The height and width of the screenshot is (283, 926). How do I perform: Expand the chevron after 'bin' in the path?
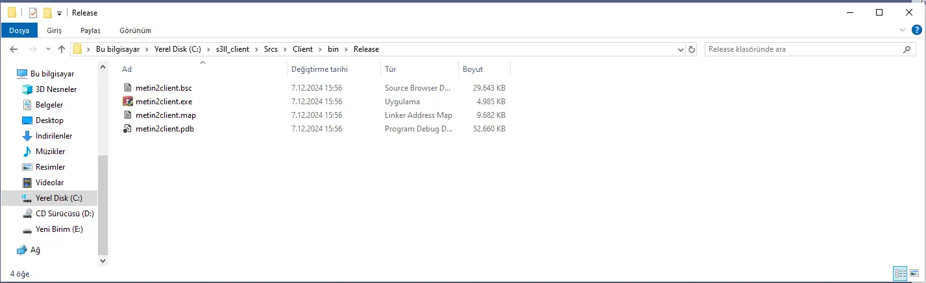pyautogui.click(x=347, y=49)
